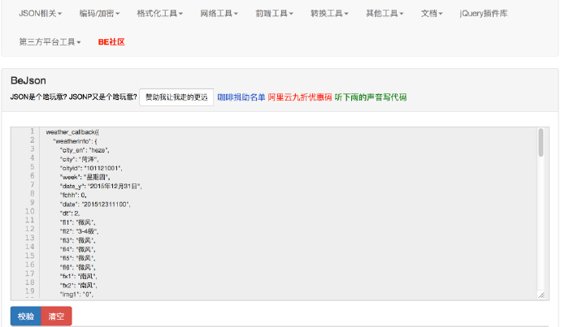This screenshot has height=327, width=561.
Task: Click the "fx2": "南风" line
Action: [78, 286]
